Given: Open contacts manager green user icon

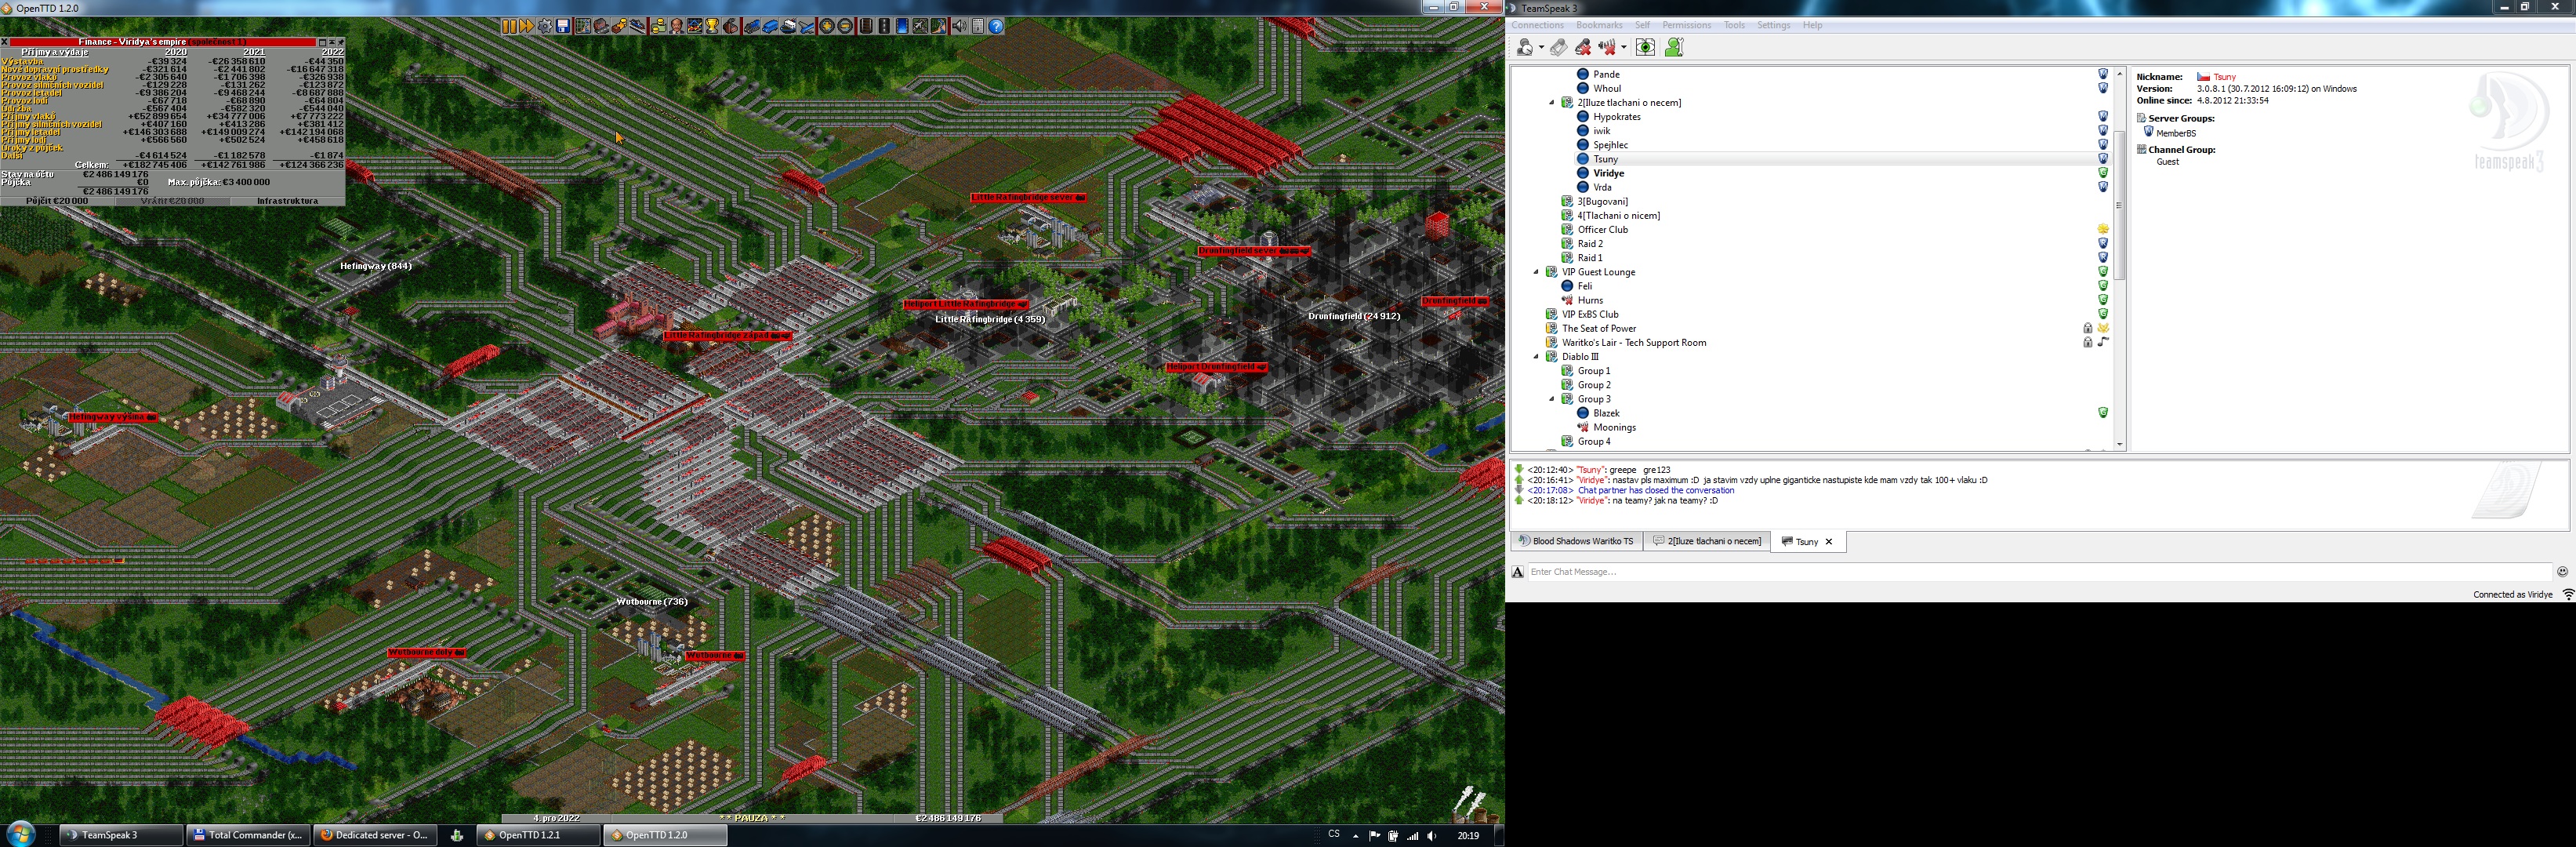Looking at the screenshot, I should click(x=1674, y=47).
